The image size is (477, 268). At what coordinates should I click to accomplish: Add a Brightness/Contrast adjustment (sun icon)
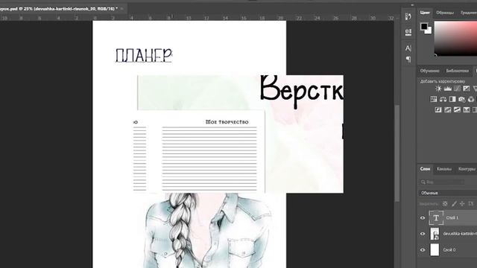438,89
